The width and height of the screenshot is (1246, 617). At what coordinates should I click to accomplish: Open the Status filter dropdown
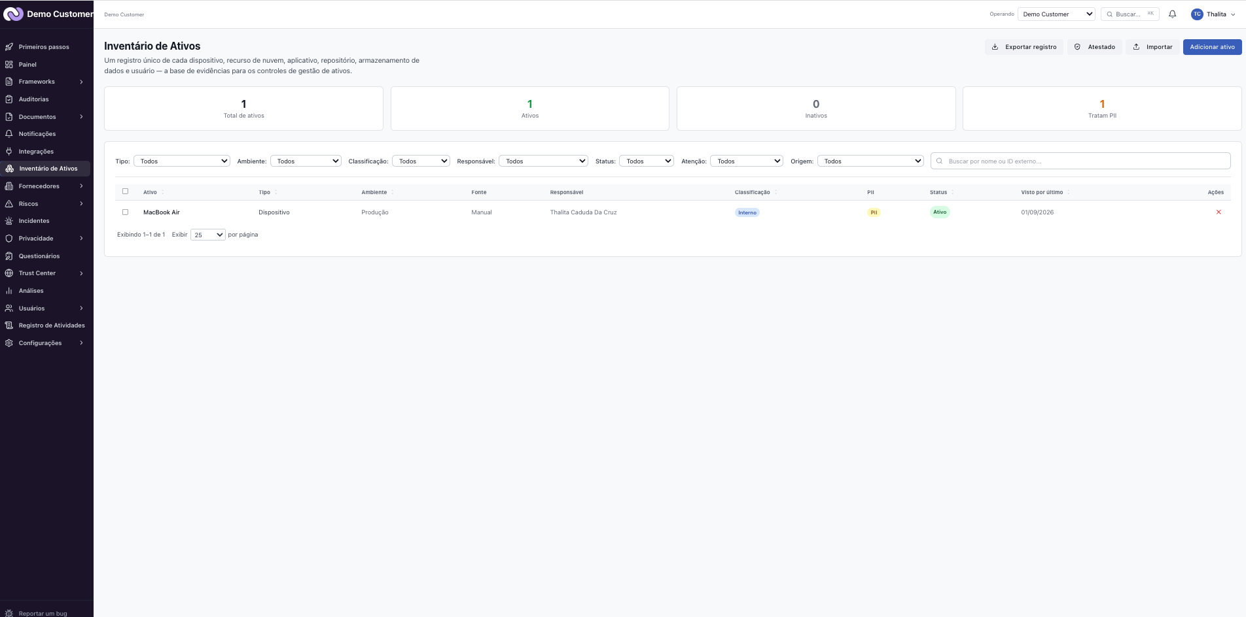647,161
